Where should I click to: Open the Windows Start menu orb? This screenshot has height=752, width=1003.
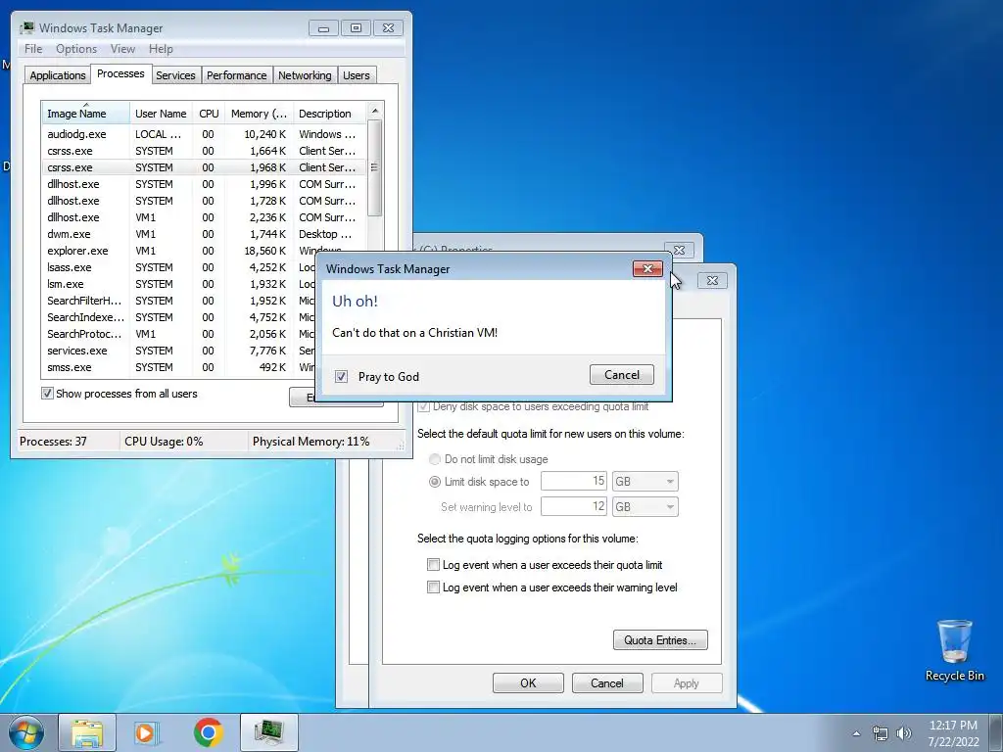coord(25,732)
